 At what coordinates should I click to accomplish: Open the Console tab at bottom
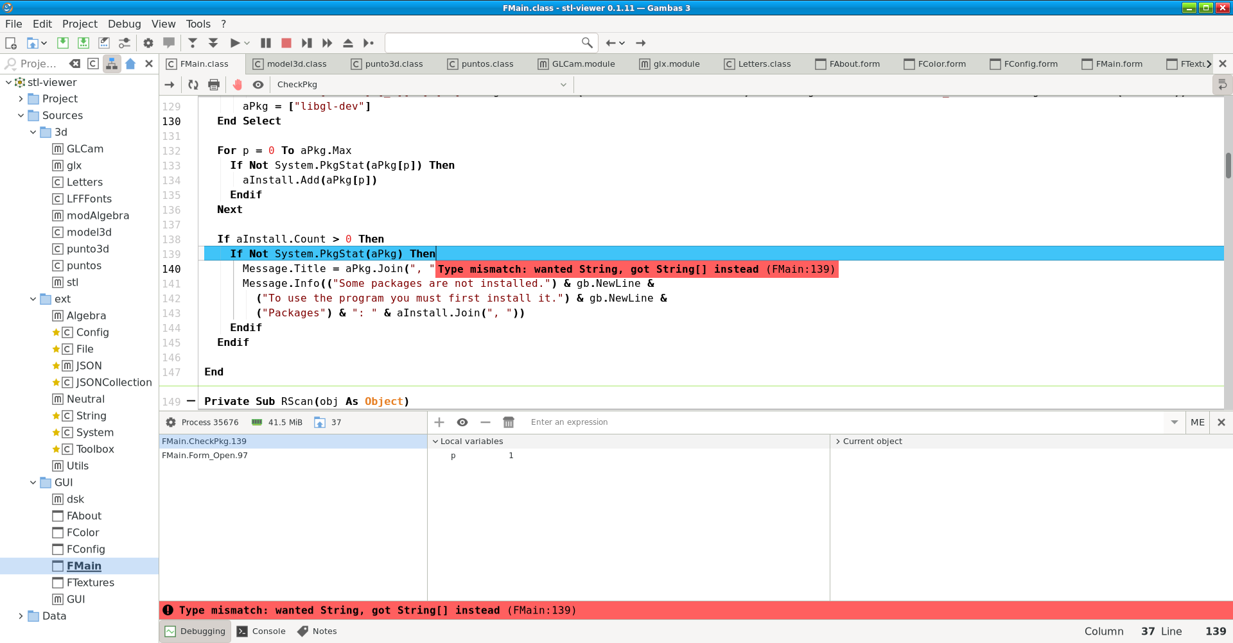pyautogui.click(x=261, y=631)
